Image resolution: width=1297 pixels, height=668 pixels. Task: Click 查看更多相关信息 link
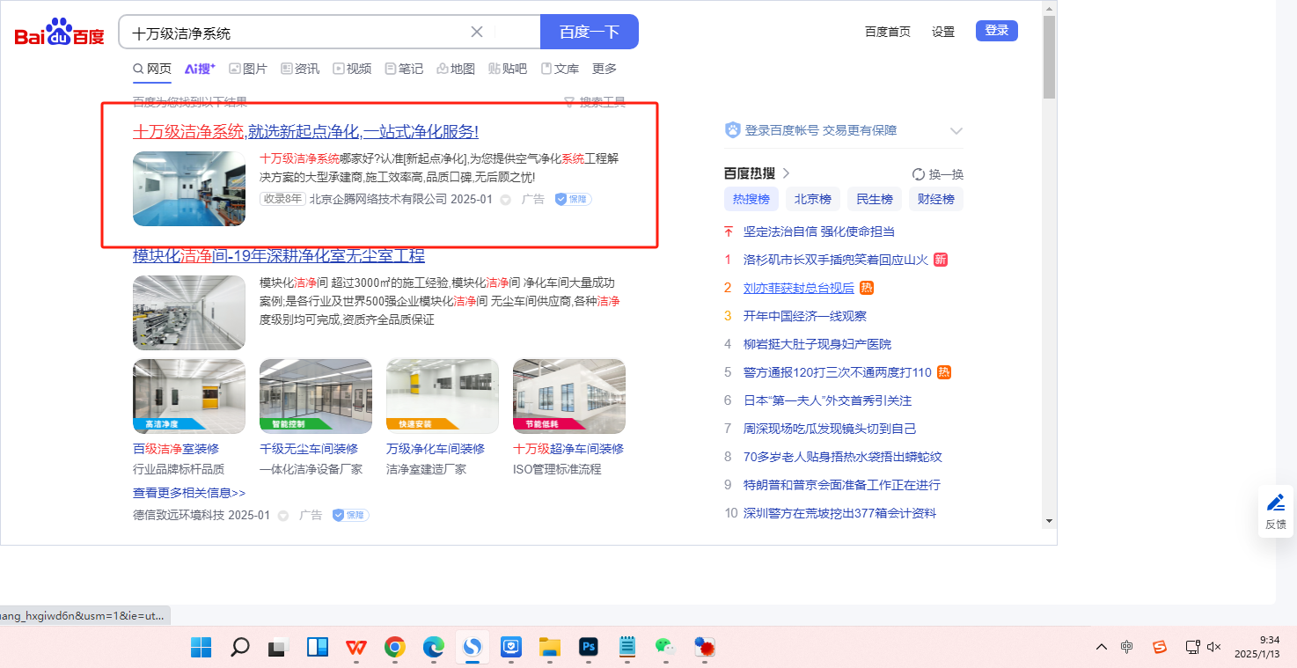tap(189, 493)
